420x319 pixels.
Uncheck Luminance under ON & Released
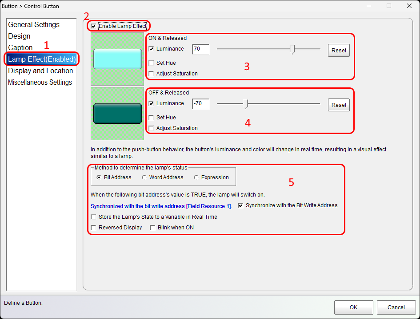click(x=152, y=49)
